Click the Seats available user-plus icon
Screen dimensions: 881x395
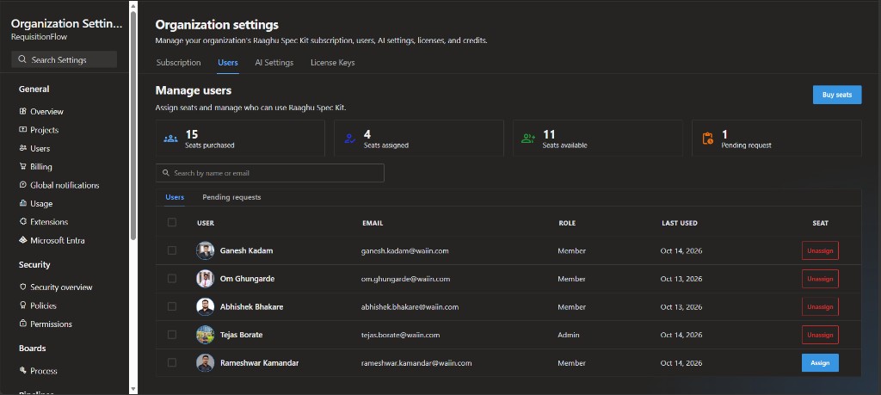click(528, 139)
